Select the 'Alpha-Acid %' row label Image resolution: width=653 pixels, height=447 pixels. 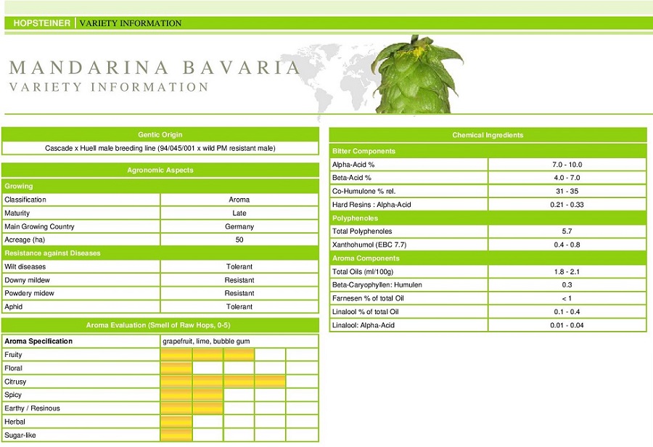[x=353, y=165]
